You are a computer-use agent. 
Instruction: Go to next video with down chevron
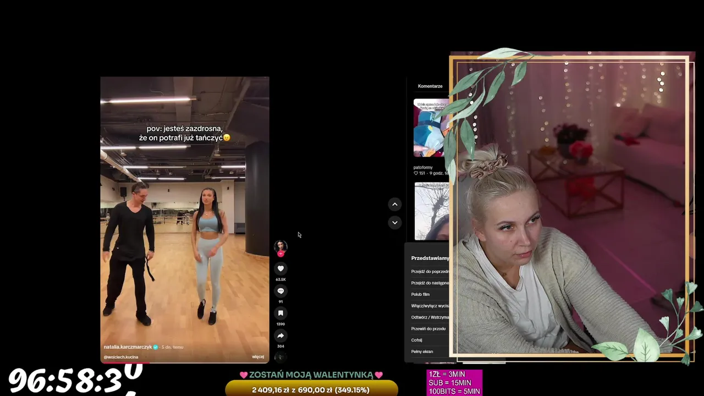pos(395,222)
